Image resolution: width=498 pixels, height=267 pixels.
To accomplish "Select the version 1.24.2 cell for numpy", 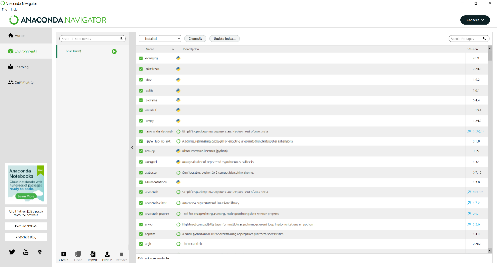I will (x=476, y=121).
